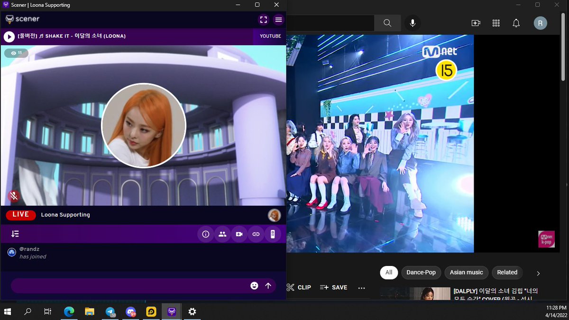The width and height of the screenshot is (569, 320).
Task: Open the Scener hamburger menu
Action: pos(278,19)
